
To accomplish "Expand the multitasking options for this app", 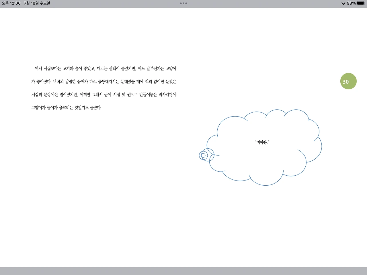I will [x=183, y=3].
